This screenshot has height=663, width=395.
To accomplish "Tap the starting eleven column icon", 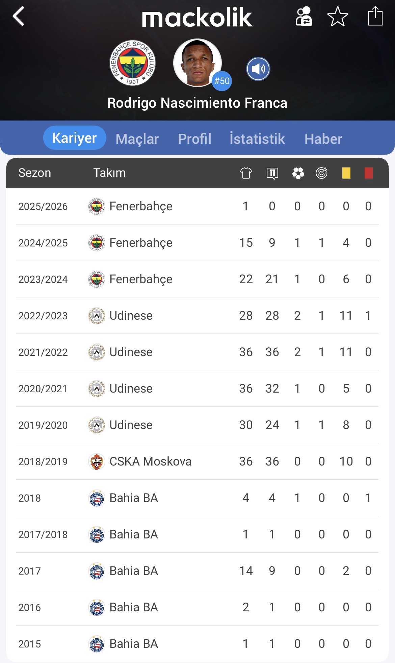I will (272, 173).
